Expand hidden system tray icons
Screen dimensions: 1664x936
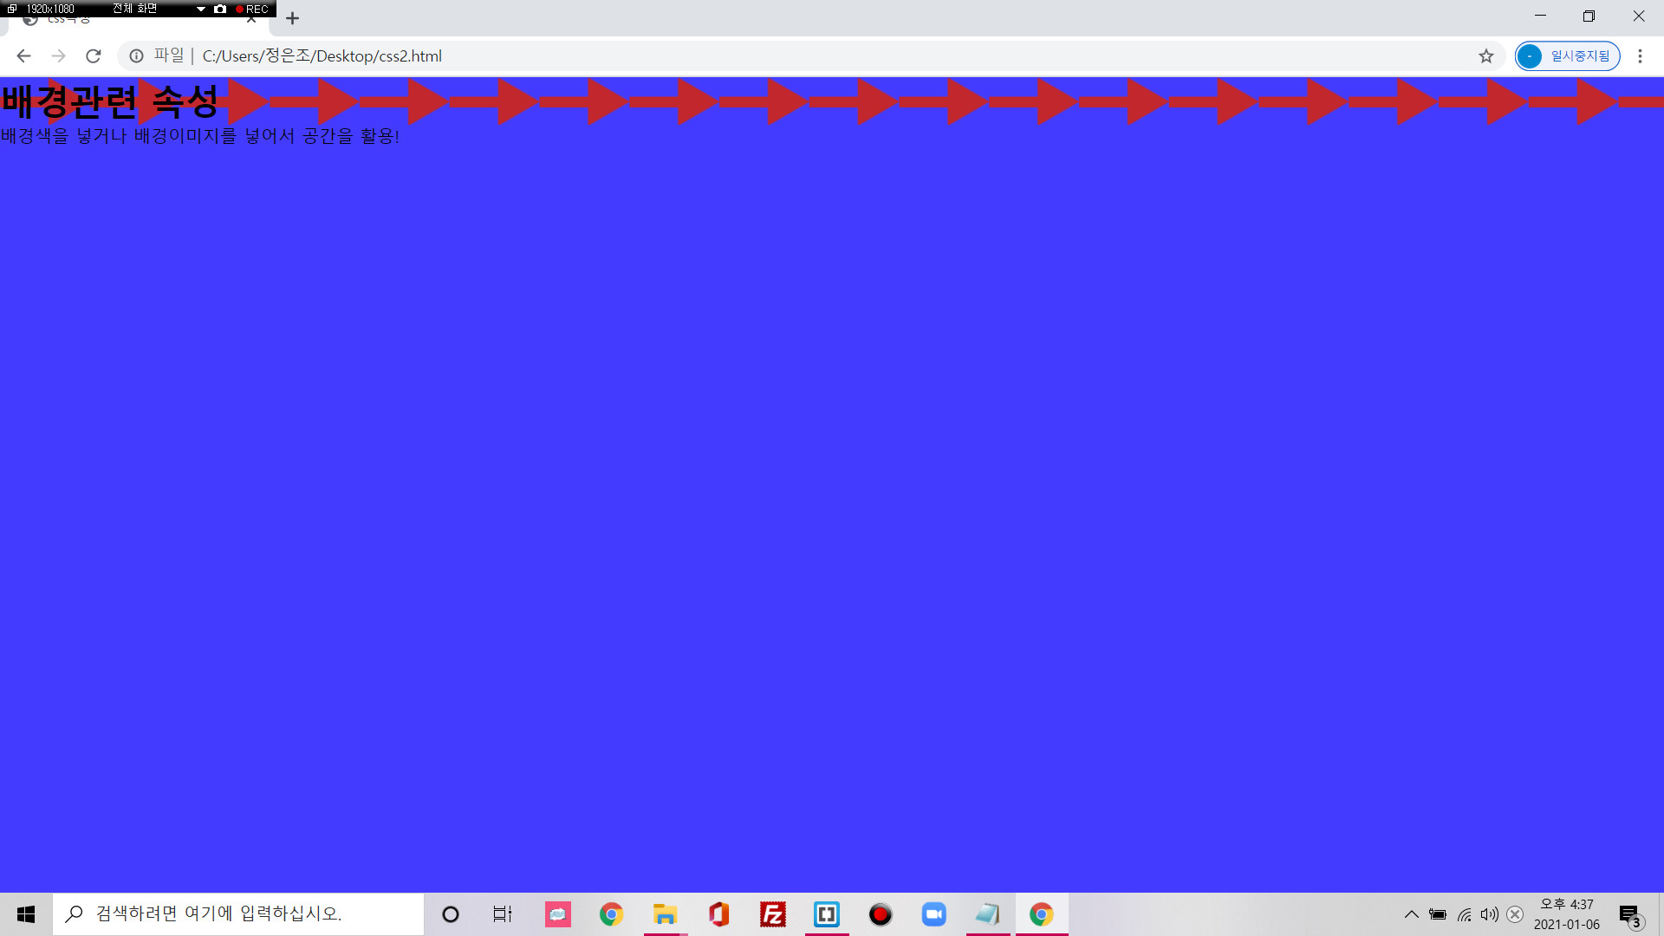pyautogui.click(x=1411, y=914)
